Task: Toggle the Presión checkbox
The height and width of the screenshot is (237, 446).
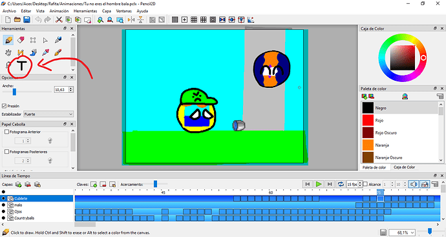Action: pos(4,106)
